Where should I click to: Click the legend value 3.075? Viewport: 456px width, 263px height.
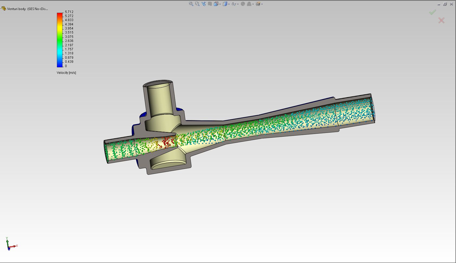(69, 37)
